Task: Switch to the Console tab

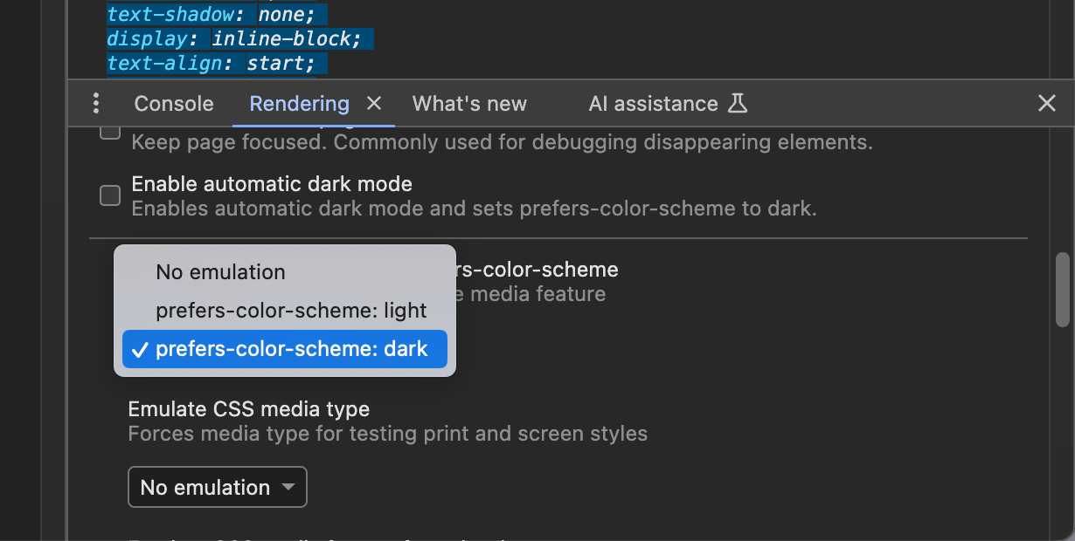Action: 174,104
